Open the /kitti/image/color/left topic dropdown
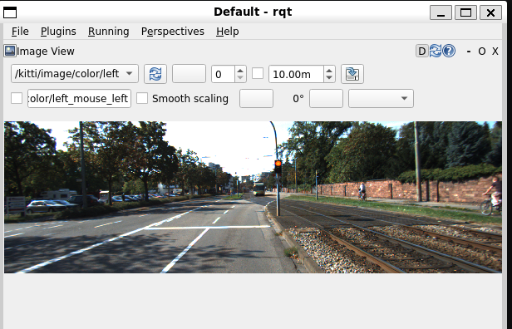 tap(75, 74)
